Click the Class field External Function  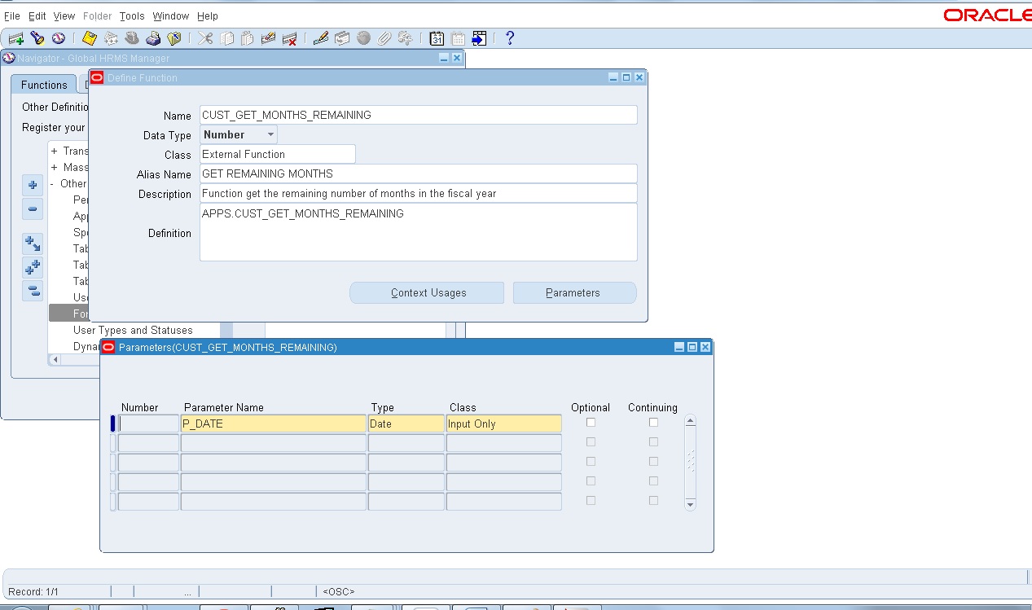click(278, 154)
